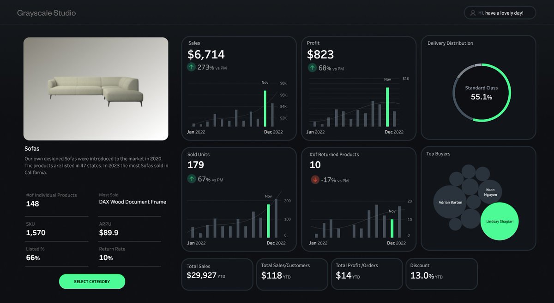Click the Listed % value 66%
Screen dimensions: 554x303
click(x=33, y=258)
